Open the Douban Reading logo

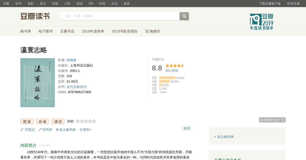35,16
